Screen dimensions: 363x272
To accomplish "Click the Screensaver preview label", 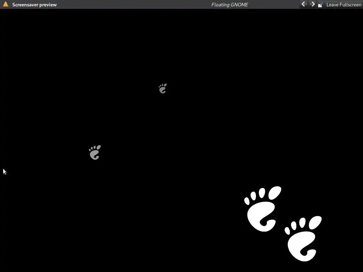I will [34, 5].
